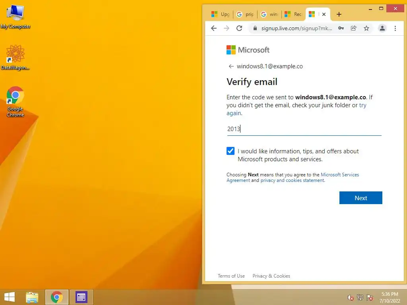Open File Explorer in the taskbar

coord(32,297)
